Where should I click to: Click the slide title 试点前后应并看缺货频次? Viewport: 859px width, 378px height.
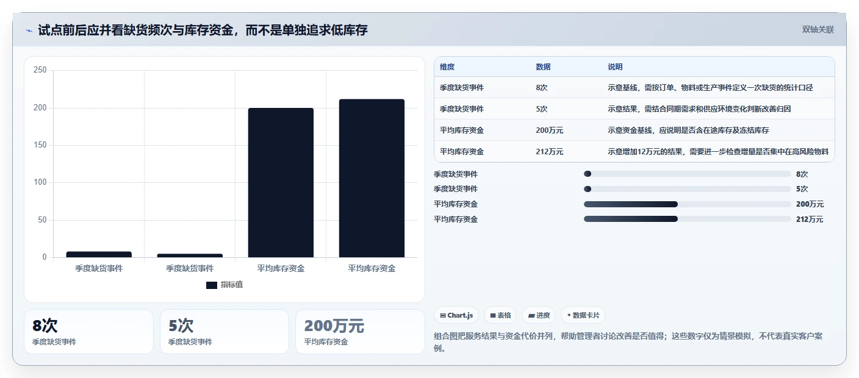[x=203, y=30]
